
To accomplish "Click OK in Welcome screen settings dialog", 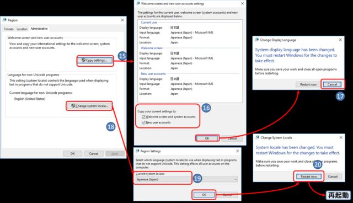I will [x=207, y=138].
